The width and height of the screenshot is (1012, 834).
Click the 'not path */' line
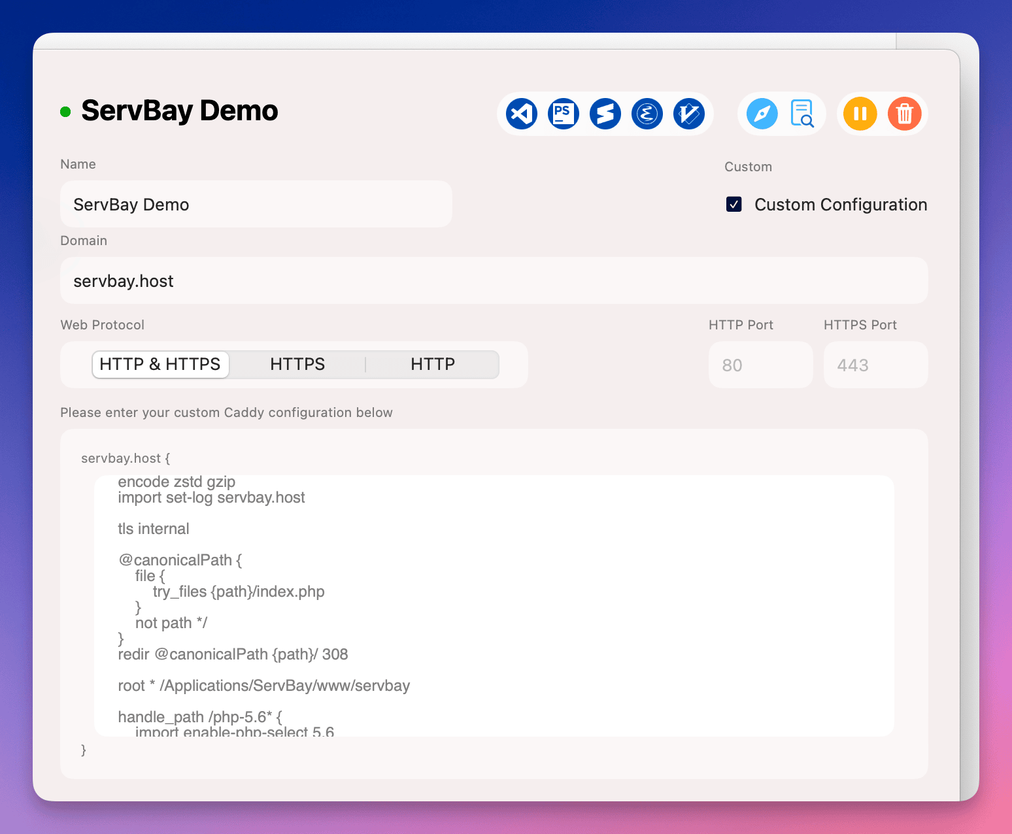(x=171, y=623)
